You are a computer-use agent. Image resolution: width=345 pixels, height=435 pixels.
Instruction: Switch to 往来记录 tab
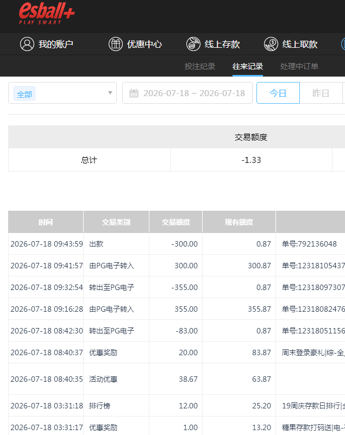pyautogui.click(x=248, y=66)
